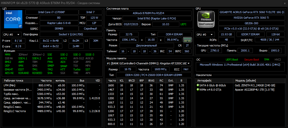
Task: Click the 'AES-NI' feature label
Action: tap(9, 73)
